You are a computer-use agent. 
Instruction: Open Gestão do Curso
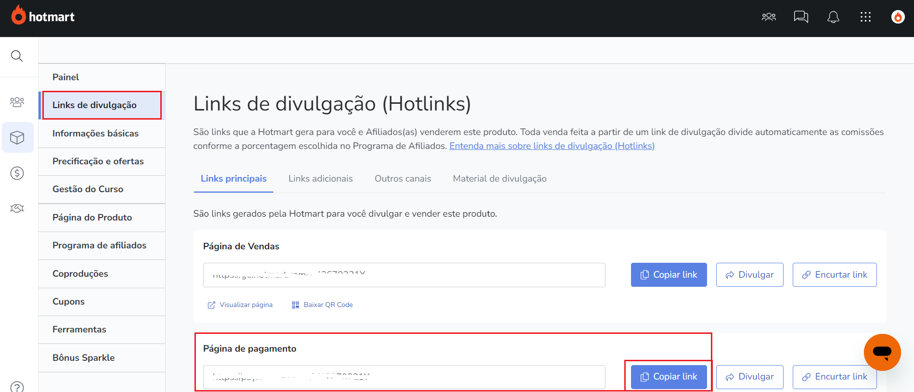point(102,189)
